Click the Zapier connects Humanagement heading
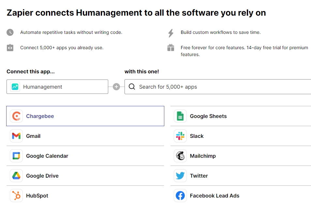Screen dimensions: 311x205 coord(136,13)
